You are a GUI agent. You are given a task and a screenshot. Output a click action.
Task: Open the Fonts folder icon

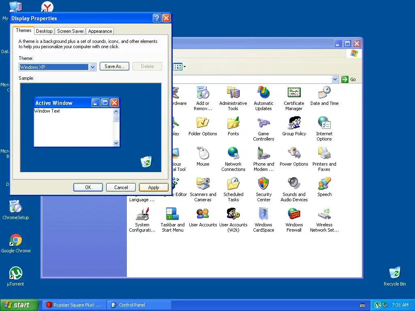click(x=233, y=123)
